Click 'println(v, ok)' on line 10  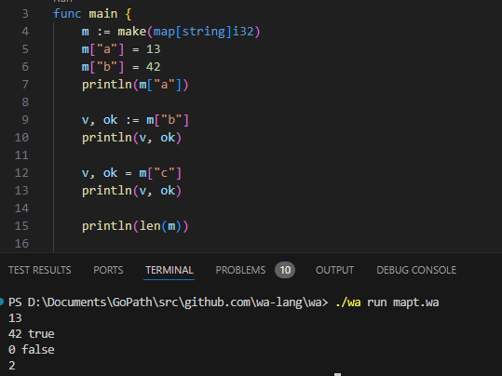[x=131, y=138]
